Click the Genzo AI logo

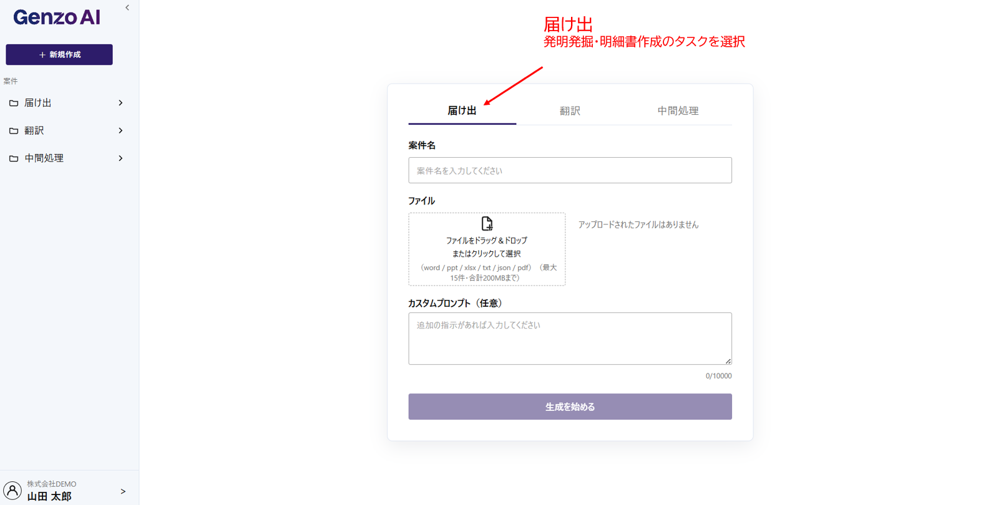click(x=57, y=17)
